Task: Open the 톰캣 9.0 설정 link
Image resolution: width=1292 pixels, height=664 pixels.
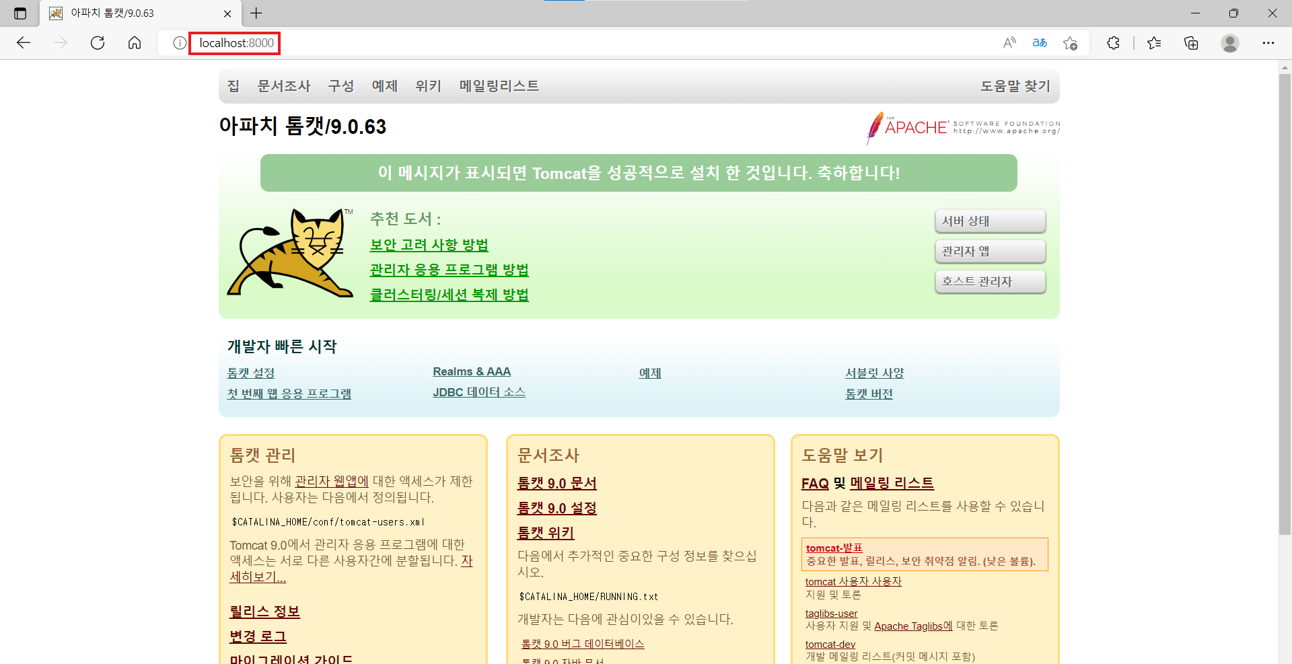Action: click(x=557, y=508)
